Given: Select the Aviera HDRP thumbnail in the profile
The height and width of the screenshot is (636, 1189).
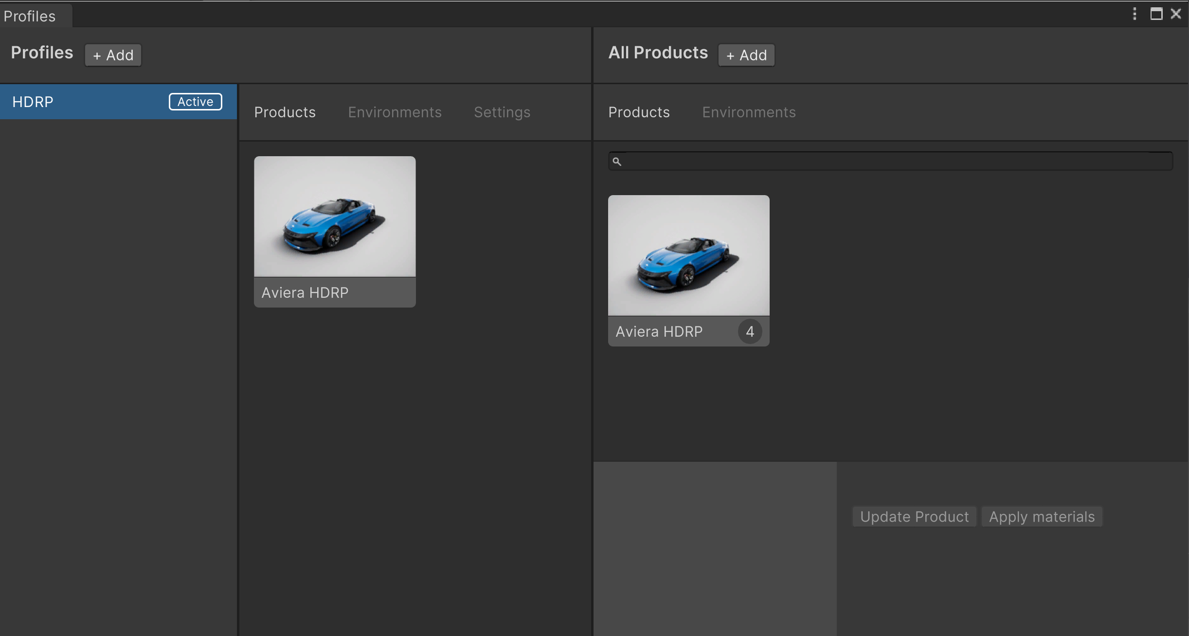Looking at the screenshot, I should click(335, 216).
